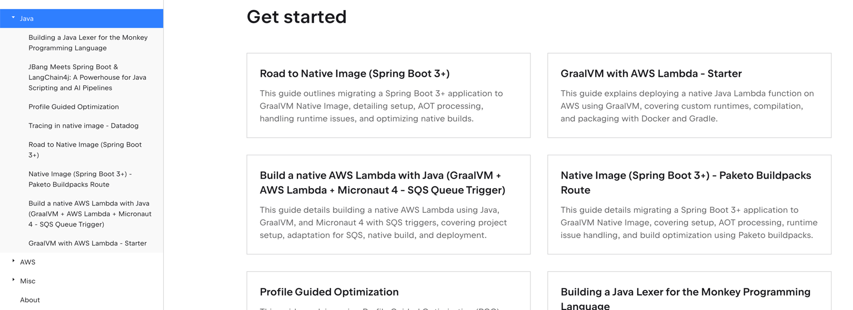The width and height of the screenshot is (853, 310).
Task: Click the Get started heading
Action: 296,17
